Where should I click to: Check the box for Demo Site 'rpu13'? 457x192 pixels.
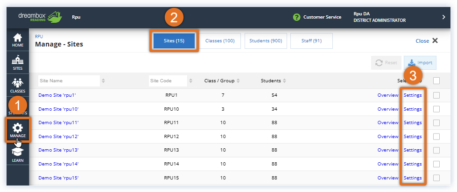[436, 150]
